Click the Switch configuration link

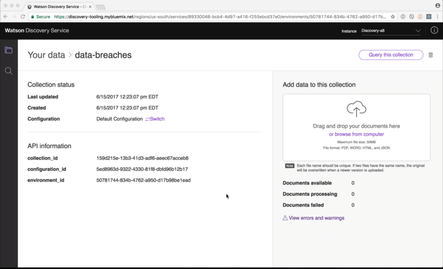coord(155,119)
